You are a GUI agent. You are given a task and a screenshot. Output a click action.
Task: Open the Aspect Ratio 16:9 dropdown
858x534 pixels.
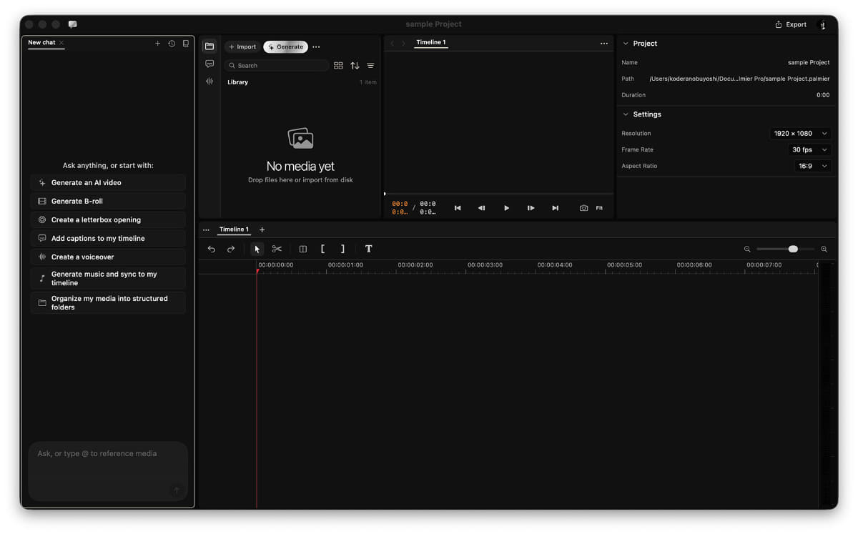click(813, 166)
